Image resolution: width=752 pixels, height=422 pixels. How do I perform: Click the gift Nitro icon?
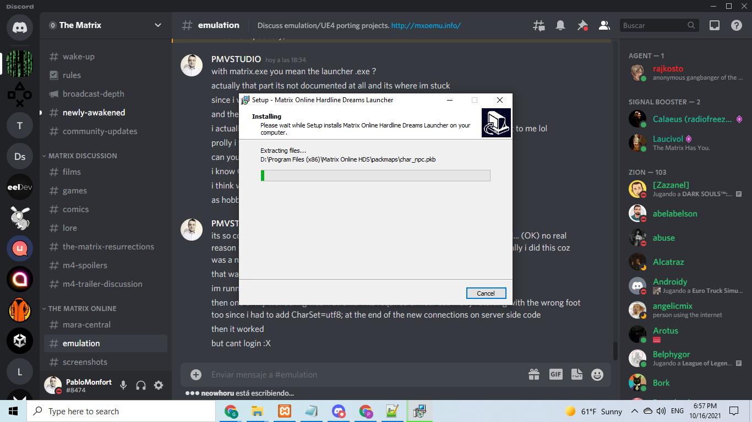point(534,375)
